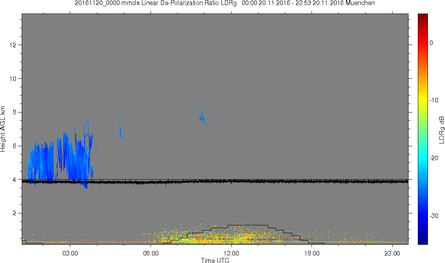Screen dimensions: 445x263
Task: Click the 08:00 time tick label
Action: click(151, 253)
